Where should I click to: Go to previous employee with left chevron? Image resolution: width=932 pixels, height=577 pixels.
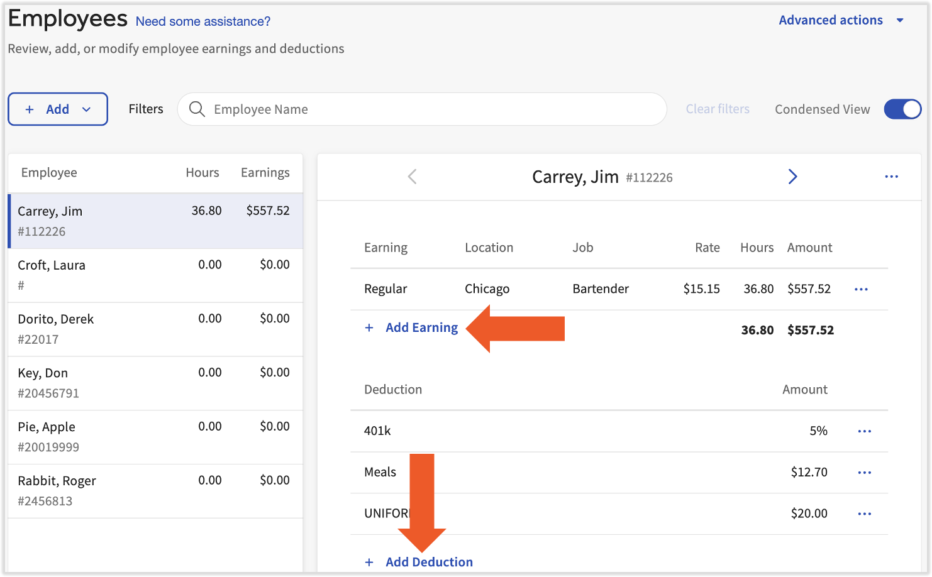tap(413, 177)
